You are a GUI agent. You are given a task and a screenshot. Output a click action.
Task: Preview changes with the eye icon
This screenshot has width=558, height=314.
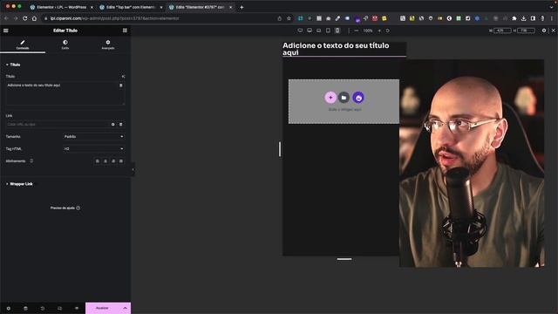[77, 308]
